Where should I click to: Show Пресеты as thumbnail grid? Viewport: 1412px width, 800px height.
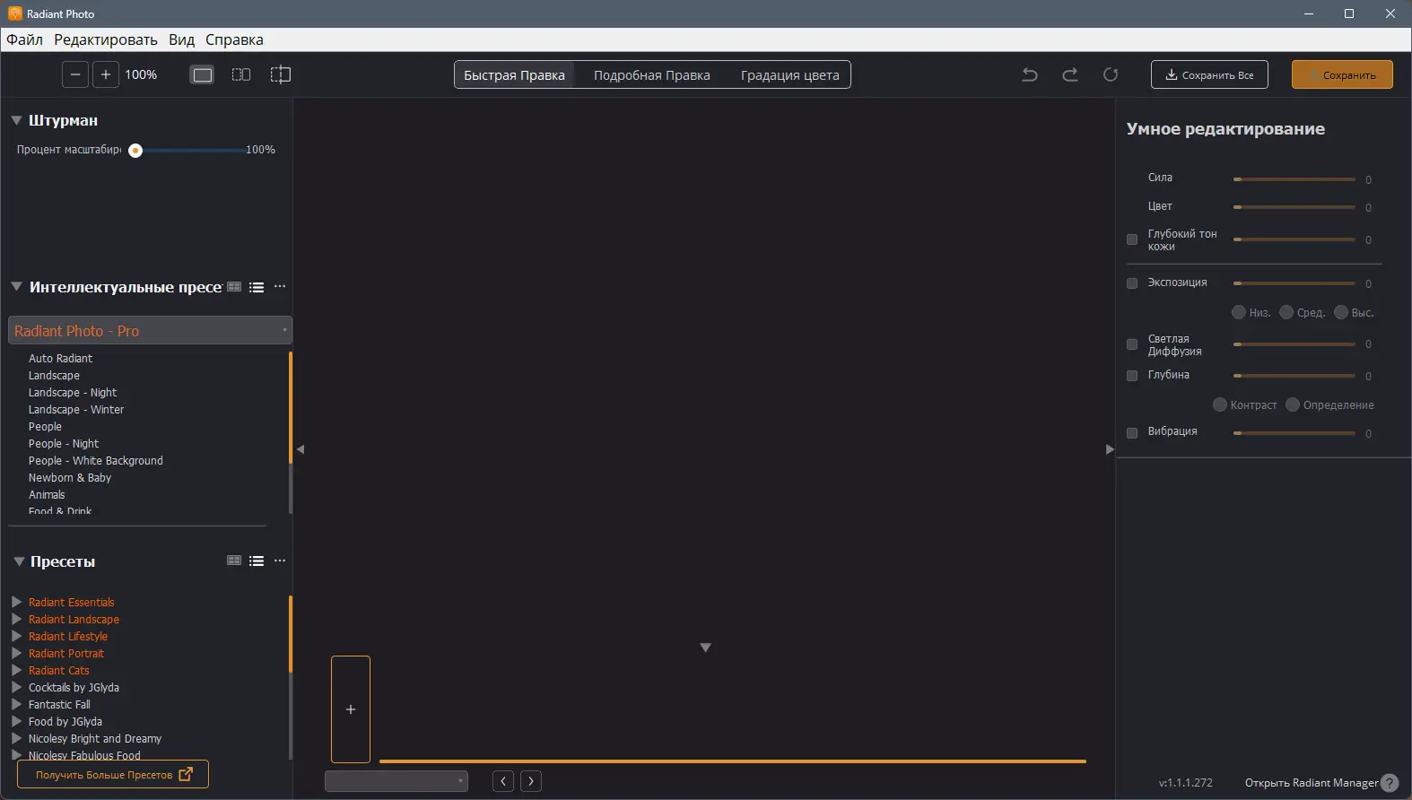point(234,561)
